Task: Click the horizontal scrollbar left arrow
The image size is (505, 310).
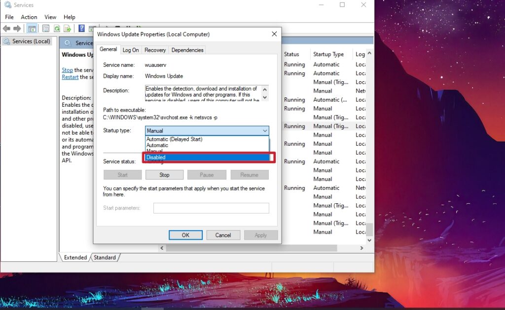Action: tap(162, 248)
